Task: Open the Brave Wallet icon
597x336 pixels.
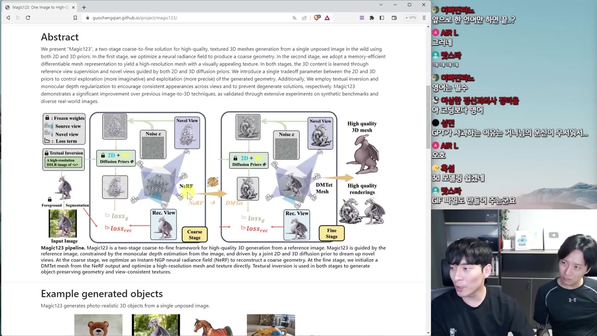Action: (x=394, y=18)
